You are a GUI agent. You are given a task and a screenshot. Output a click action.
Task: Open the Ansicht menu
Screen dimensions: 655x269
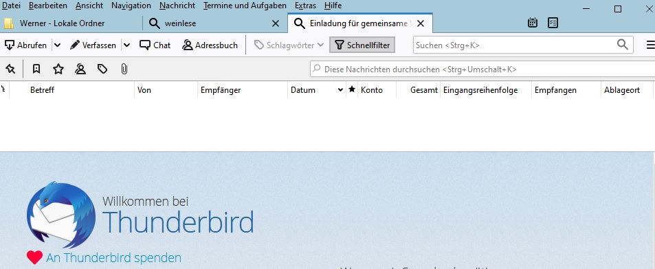pyautogui.click(x=89, y=6)
